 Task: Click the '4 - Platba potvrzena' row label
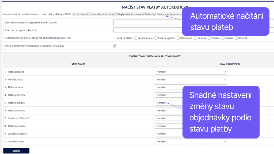[15, 95]
